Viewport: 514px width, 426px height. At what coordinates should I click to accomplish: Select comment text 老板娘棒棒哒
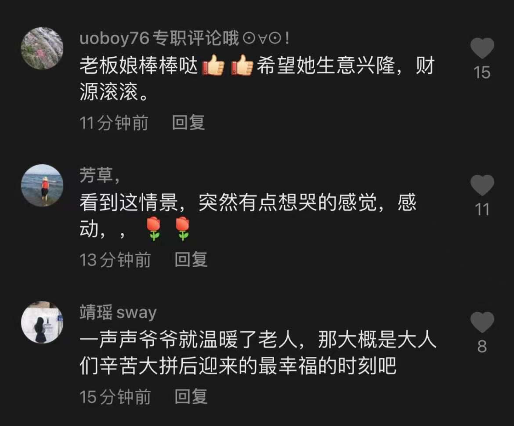point(139,65)
